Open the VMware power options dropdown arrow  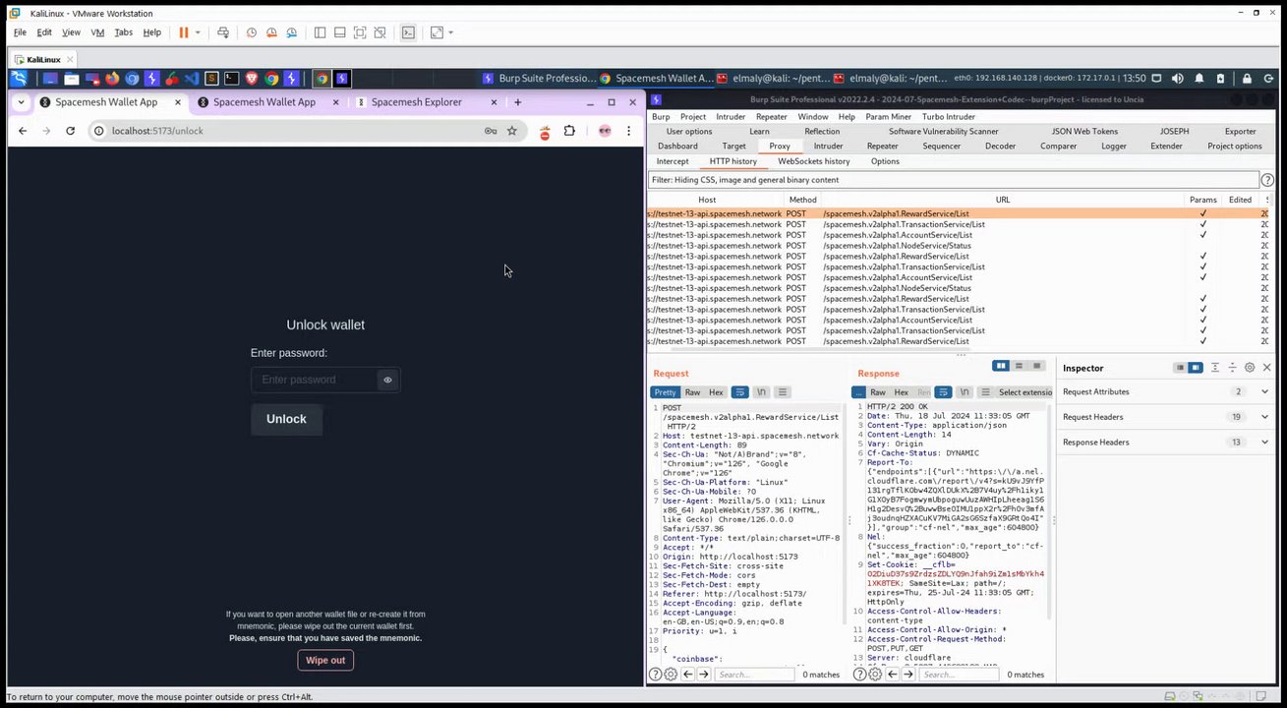click(x=198, y=32)
